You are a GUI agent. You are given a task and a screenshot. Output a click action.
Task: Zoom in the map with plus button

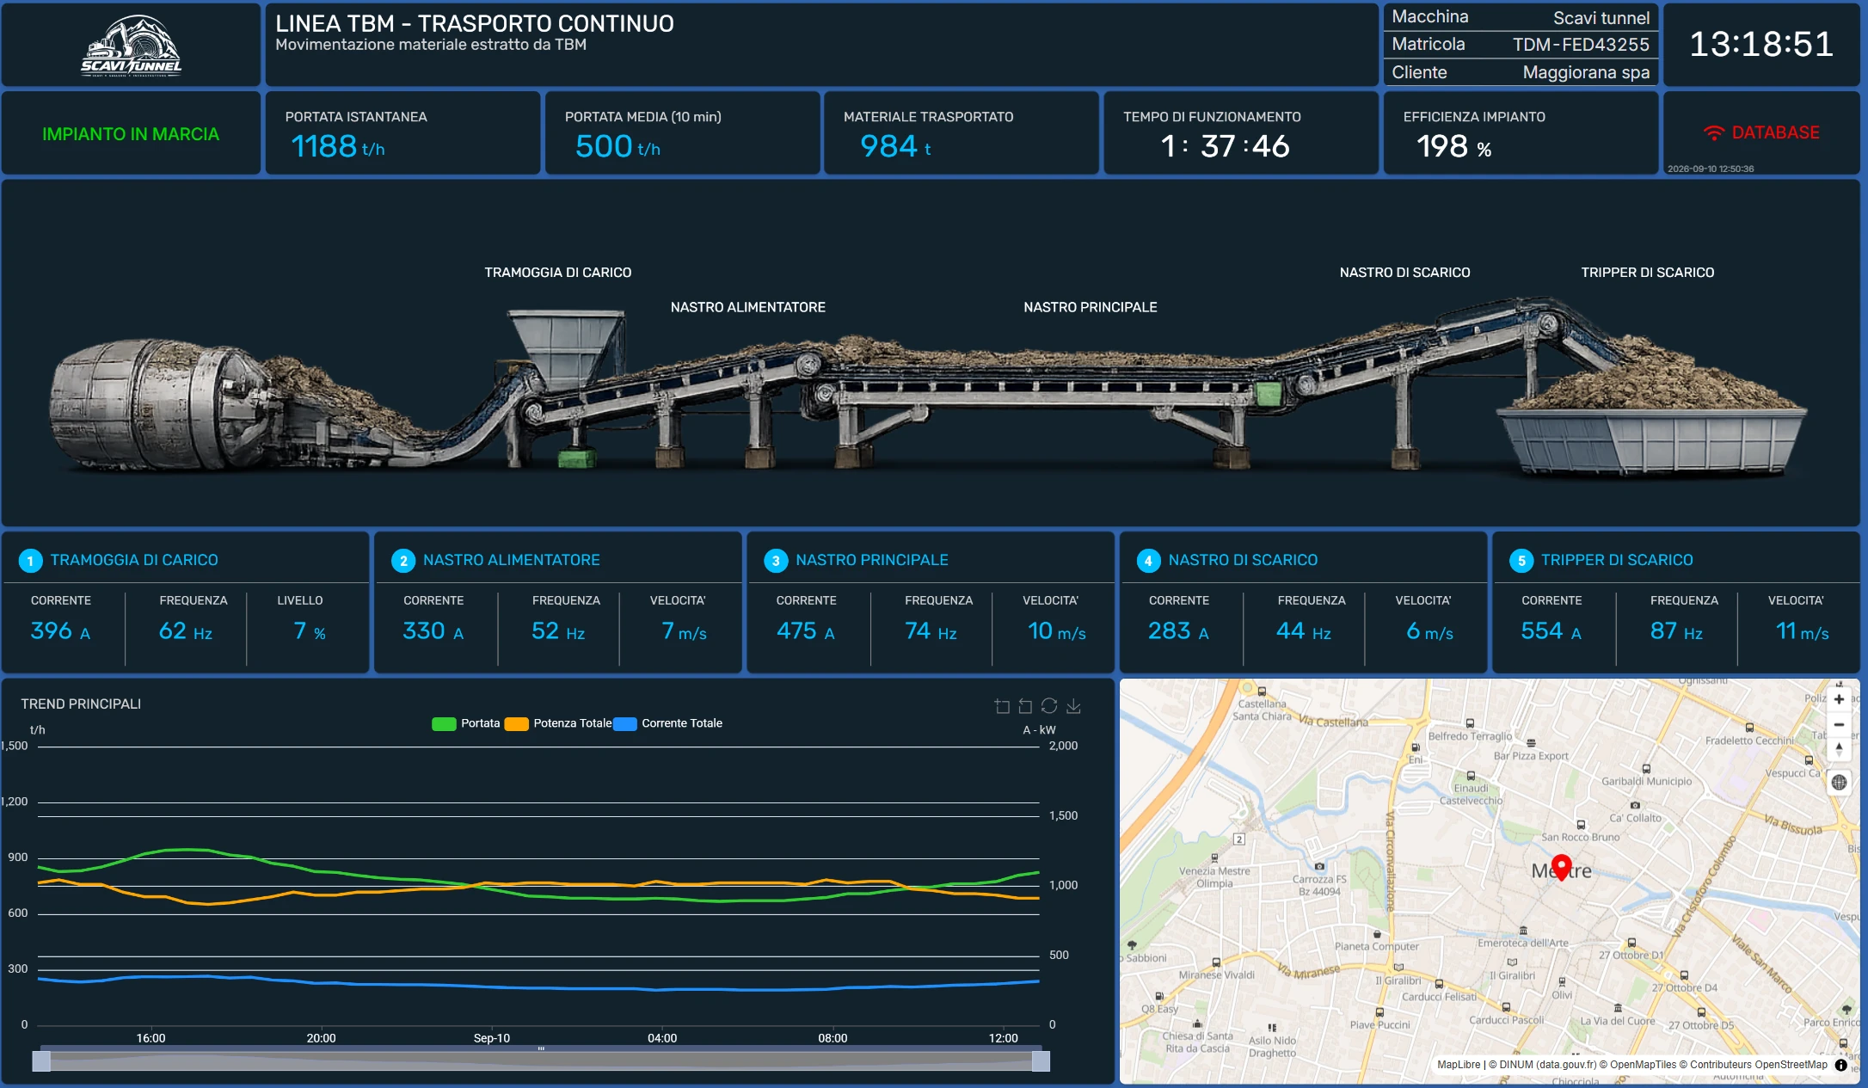[1839, 699]
